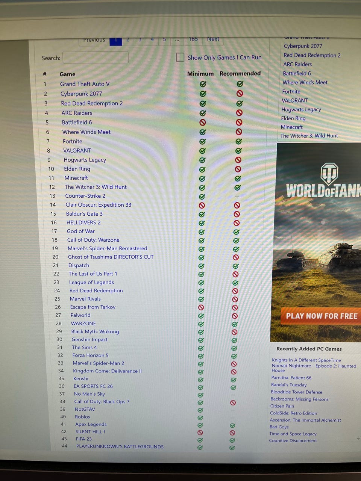This screenshot has width=361, height=481.
Task: Click Elden Ring recommended fail icon
Action: (238, 169)
